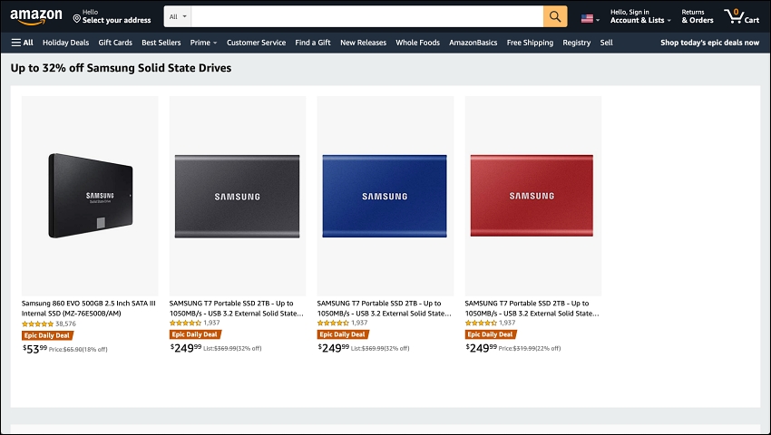This screenshot has width=771, height=435.
Task: Open New Releases
Action: point(364,43)
